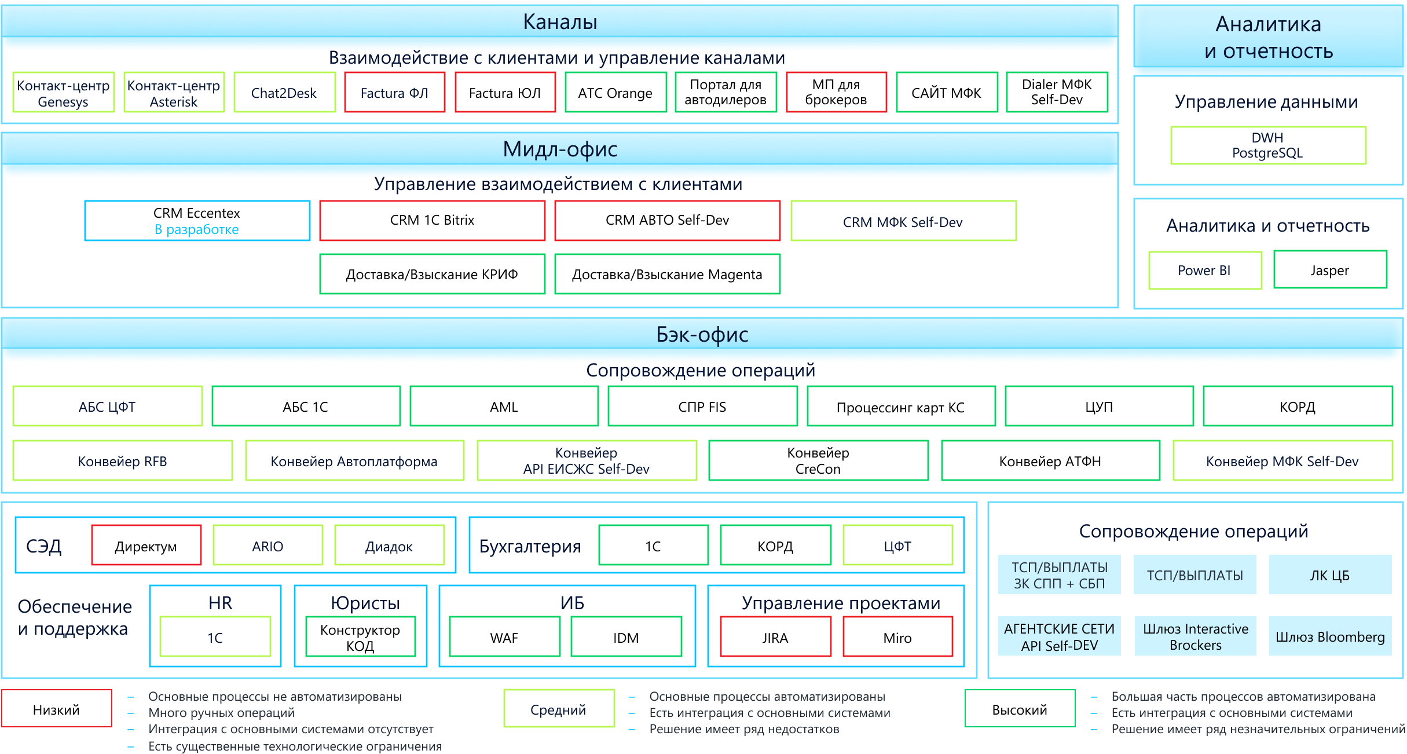Viewport: 1407px width, 754px height.
Task: Click the Miro box
Action: pyautogui.click(x=898, y=637)
